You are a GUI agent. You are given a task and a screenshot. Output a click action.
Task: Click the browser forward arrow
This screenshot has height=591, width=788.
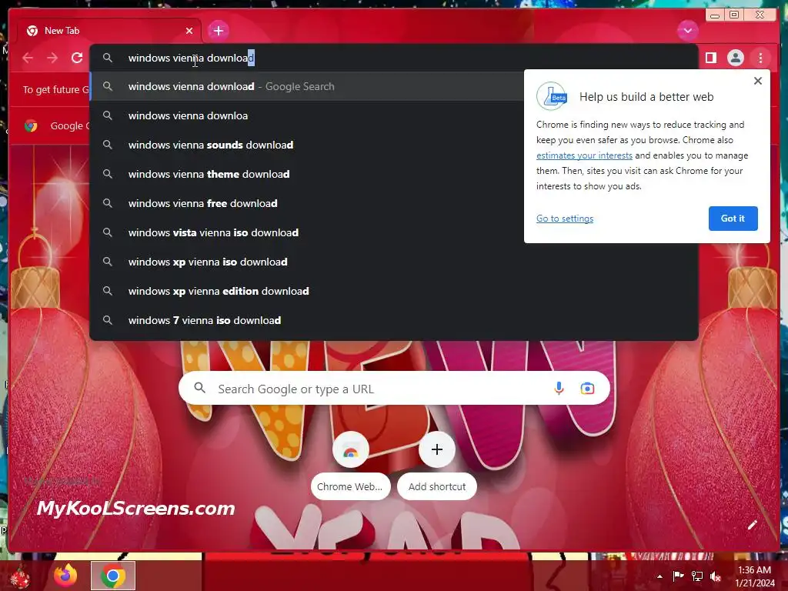(52, 58)
